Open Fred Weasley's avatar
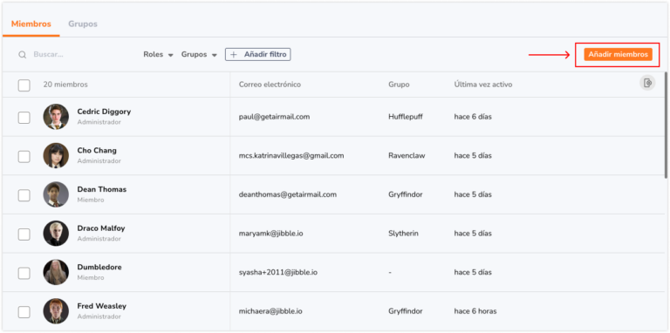 (56, 311)
